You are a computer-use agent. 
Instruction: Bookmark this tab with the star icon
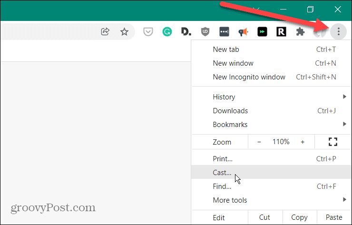(124, 32)
